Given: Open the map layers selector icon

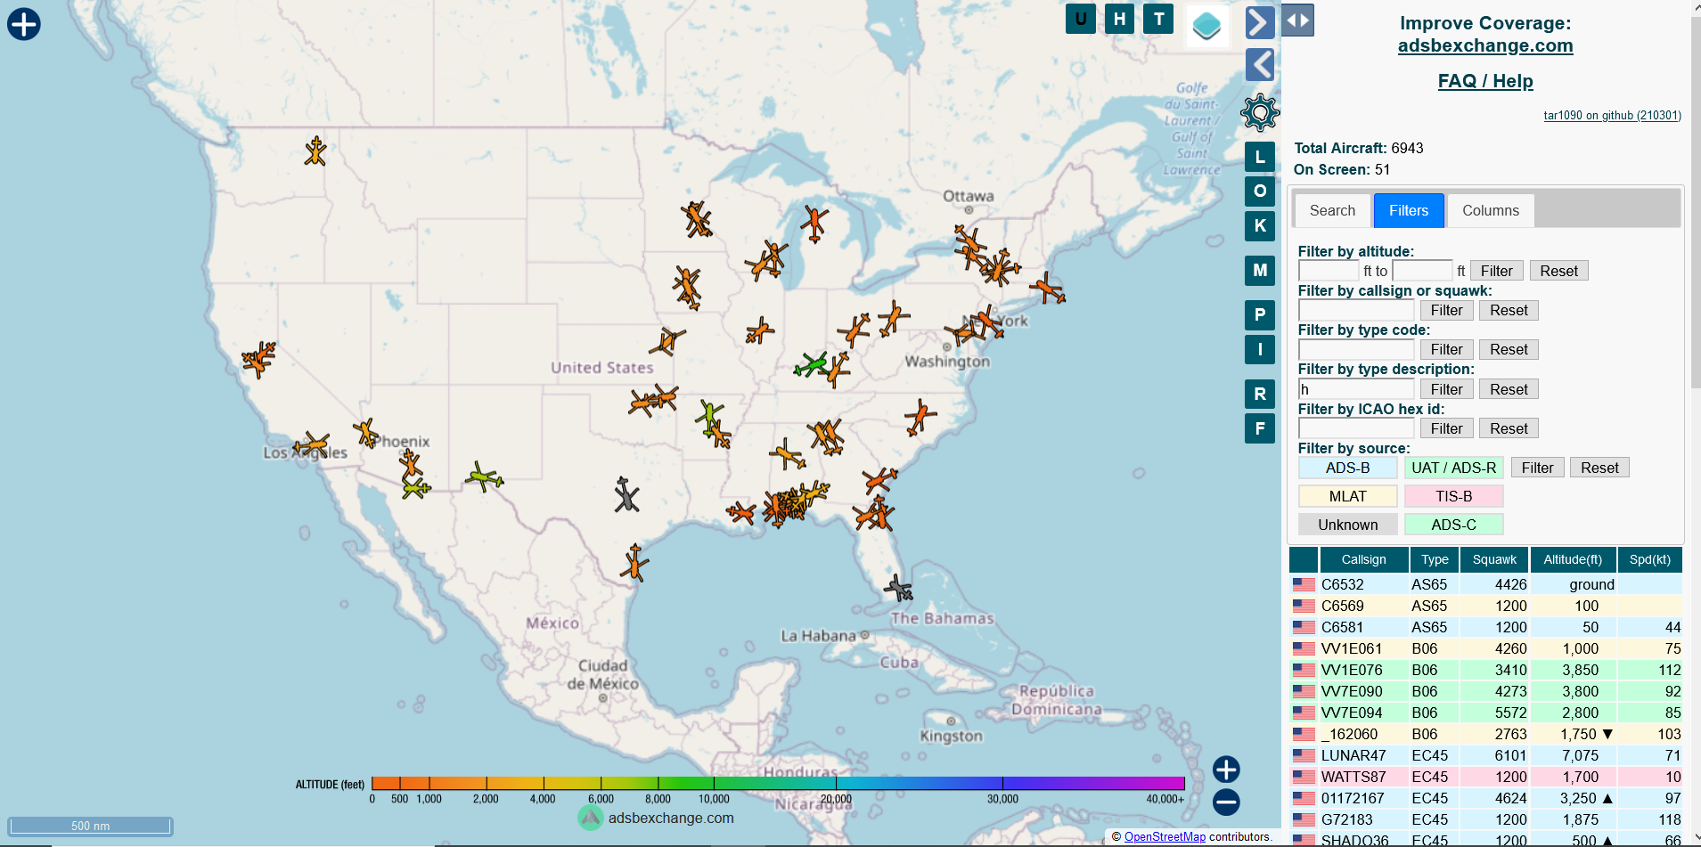Looking at the screenshot, I should pos(1207,26).
